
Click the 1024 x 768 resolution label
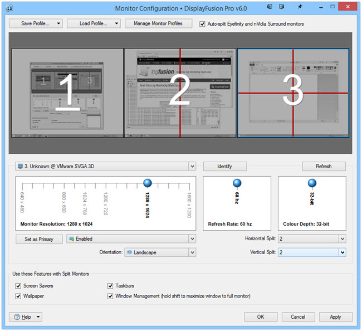[85, 203]
